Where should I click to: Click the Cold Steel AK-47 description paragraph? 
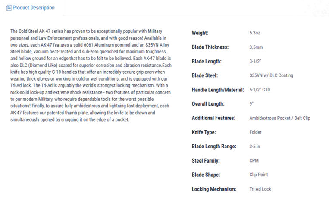tap(91, 75)
